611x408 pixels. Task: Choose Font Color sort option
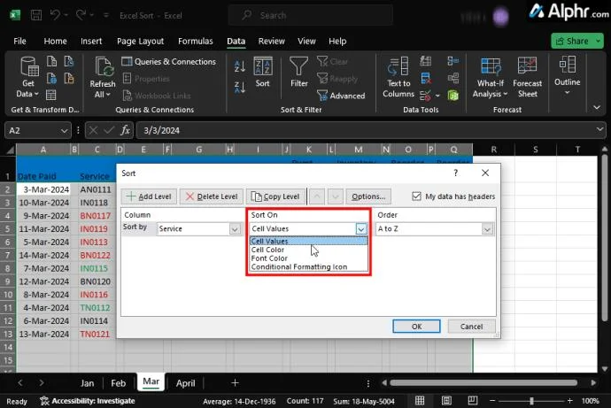(269, 258)
